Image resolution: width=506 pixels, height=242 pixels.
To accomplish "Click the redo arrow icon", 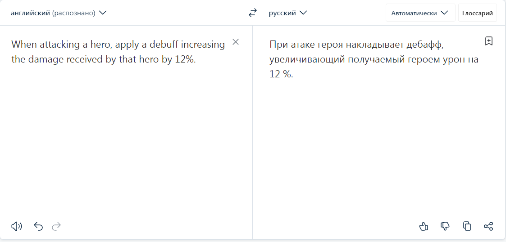I will 56,226.
